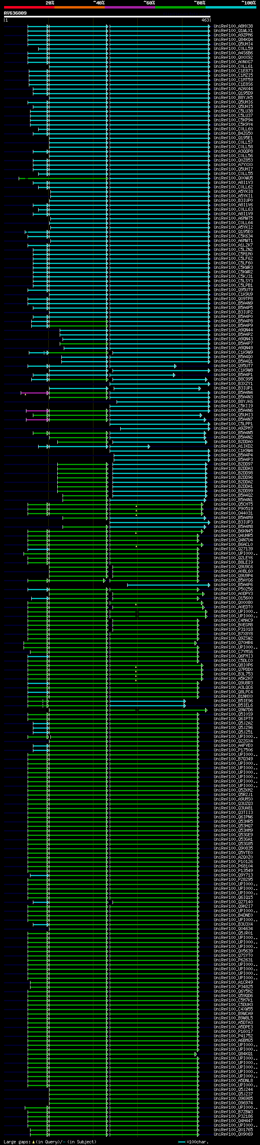Select hit label UniRef100_C5KII9
The width and height of the screenshot is (260, 1145).
pos(233,406)
